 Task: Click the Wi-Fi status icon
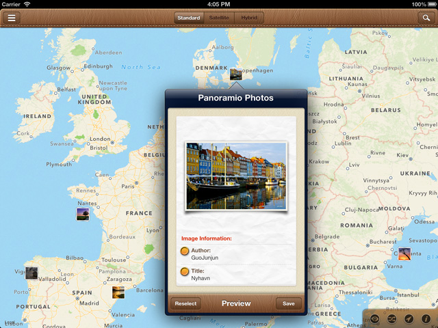[x=27, y=4]
